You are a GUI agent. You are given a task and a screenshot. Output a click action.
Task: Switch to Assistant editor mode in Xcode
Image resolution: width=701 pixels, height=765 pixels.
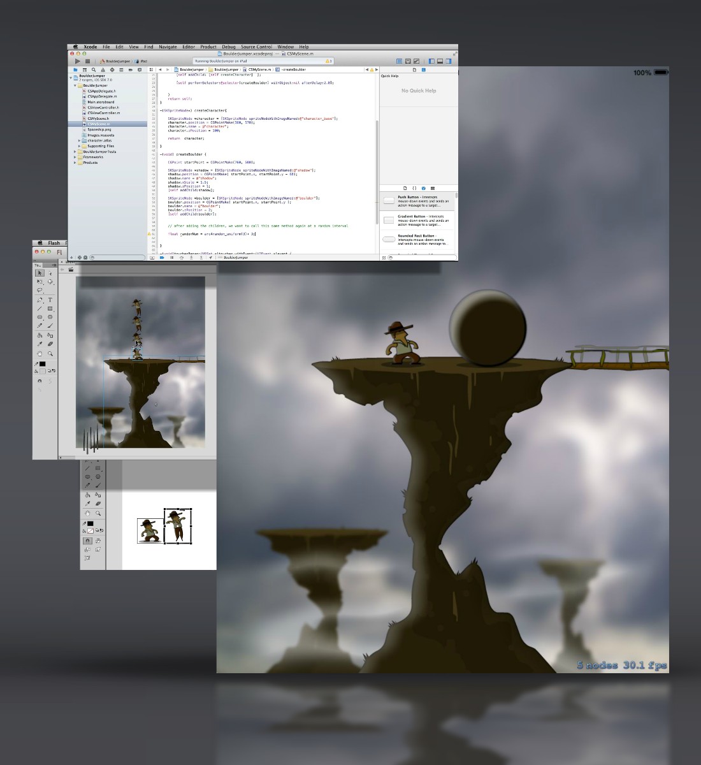[408, 61]
